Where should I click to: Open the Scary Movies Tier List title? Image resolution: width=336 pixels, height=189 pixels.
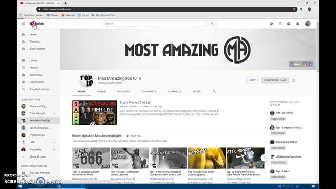click(x=135, y=103)
